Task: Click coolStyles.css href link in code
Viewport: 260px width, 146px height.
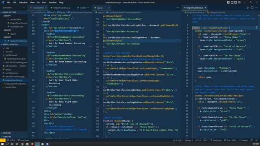Action: (60, 19)
